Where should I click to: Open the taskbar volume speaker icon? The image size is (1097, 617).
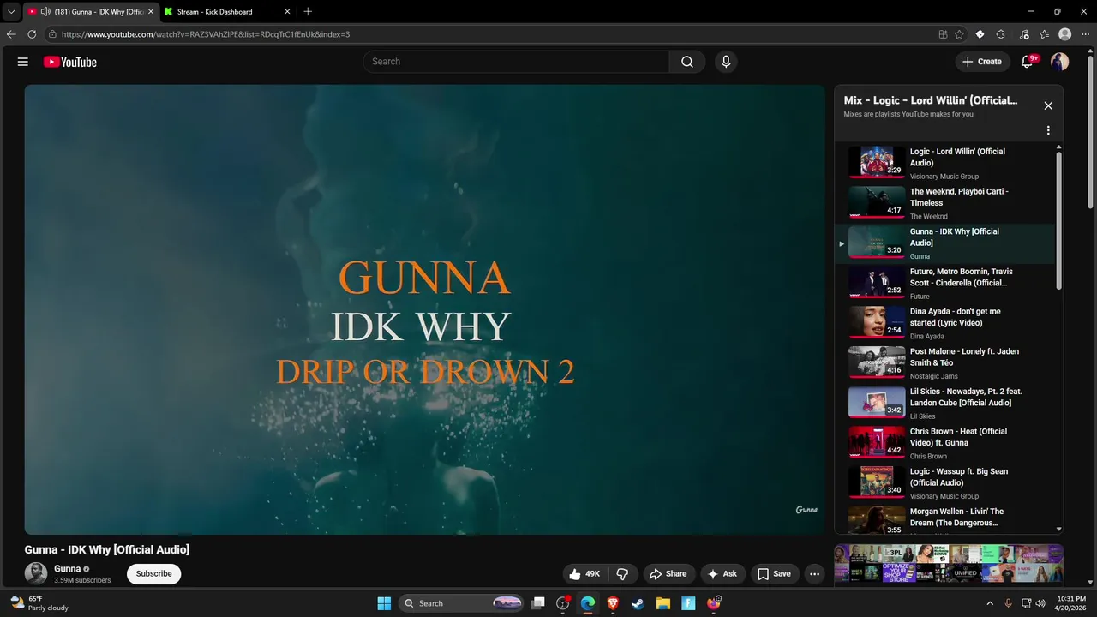tap(1040, 603)
